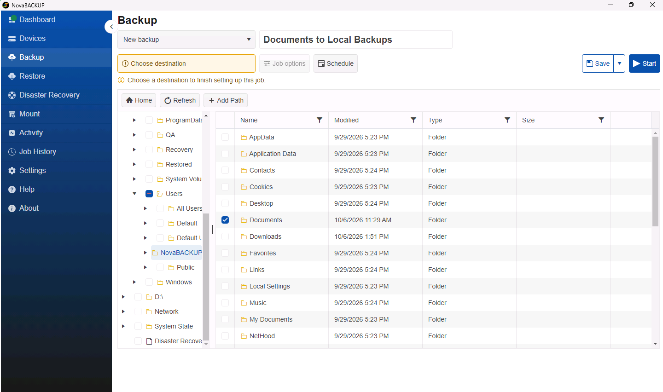
Task: Expand the D:\ drive tree node
Action: click(x=123, y=297)
